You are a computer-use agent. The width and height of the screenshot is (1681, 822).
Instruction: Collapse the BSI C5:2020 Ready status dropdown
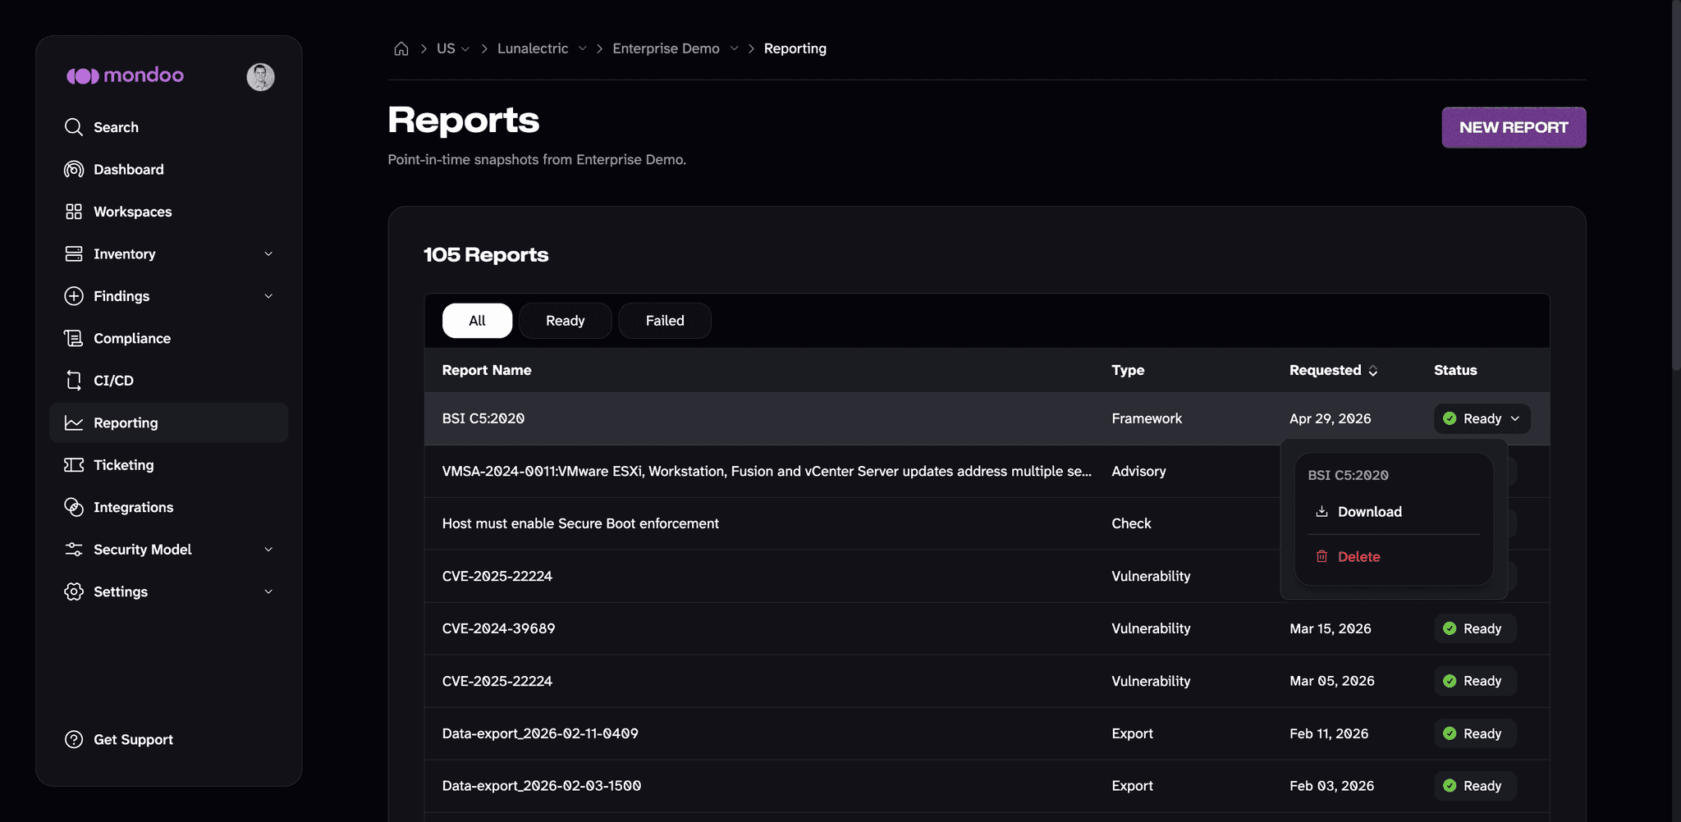[x=1482, y=418]
